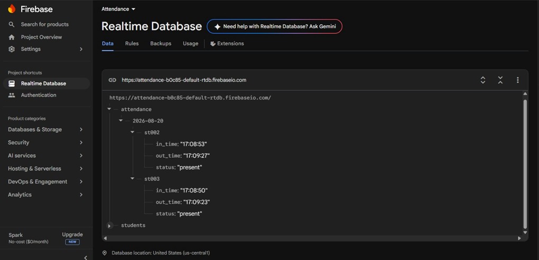
Task: Click in_time value "17:08:53"
Action: pos(193,144)
